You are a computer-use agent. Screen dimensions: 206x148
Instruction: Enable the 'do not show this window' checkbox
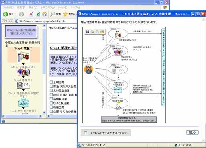[86, 133]
